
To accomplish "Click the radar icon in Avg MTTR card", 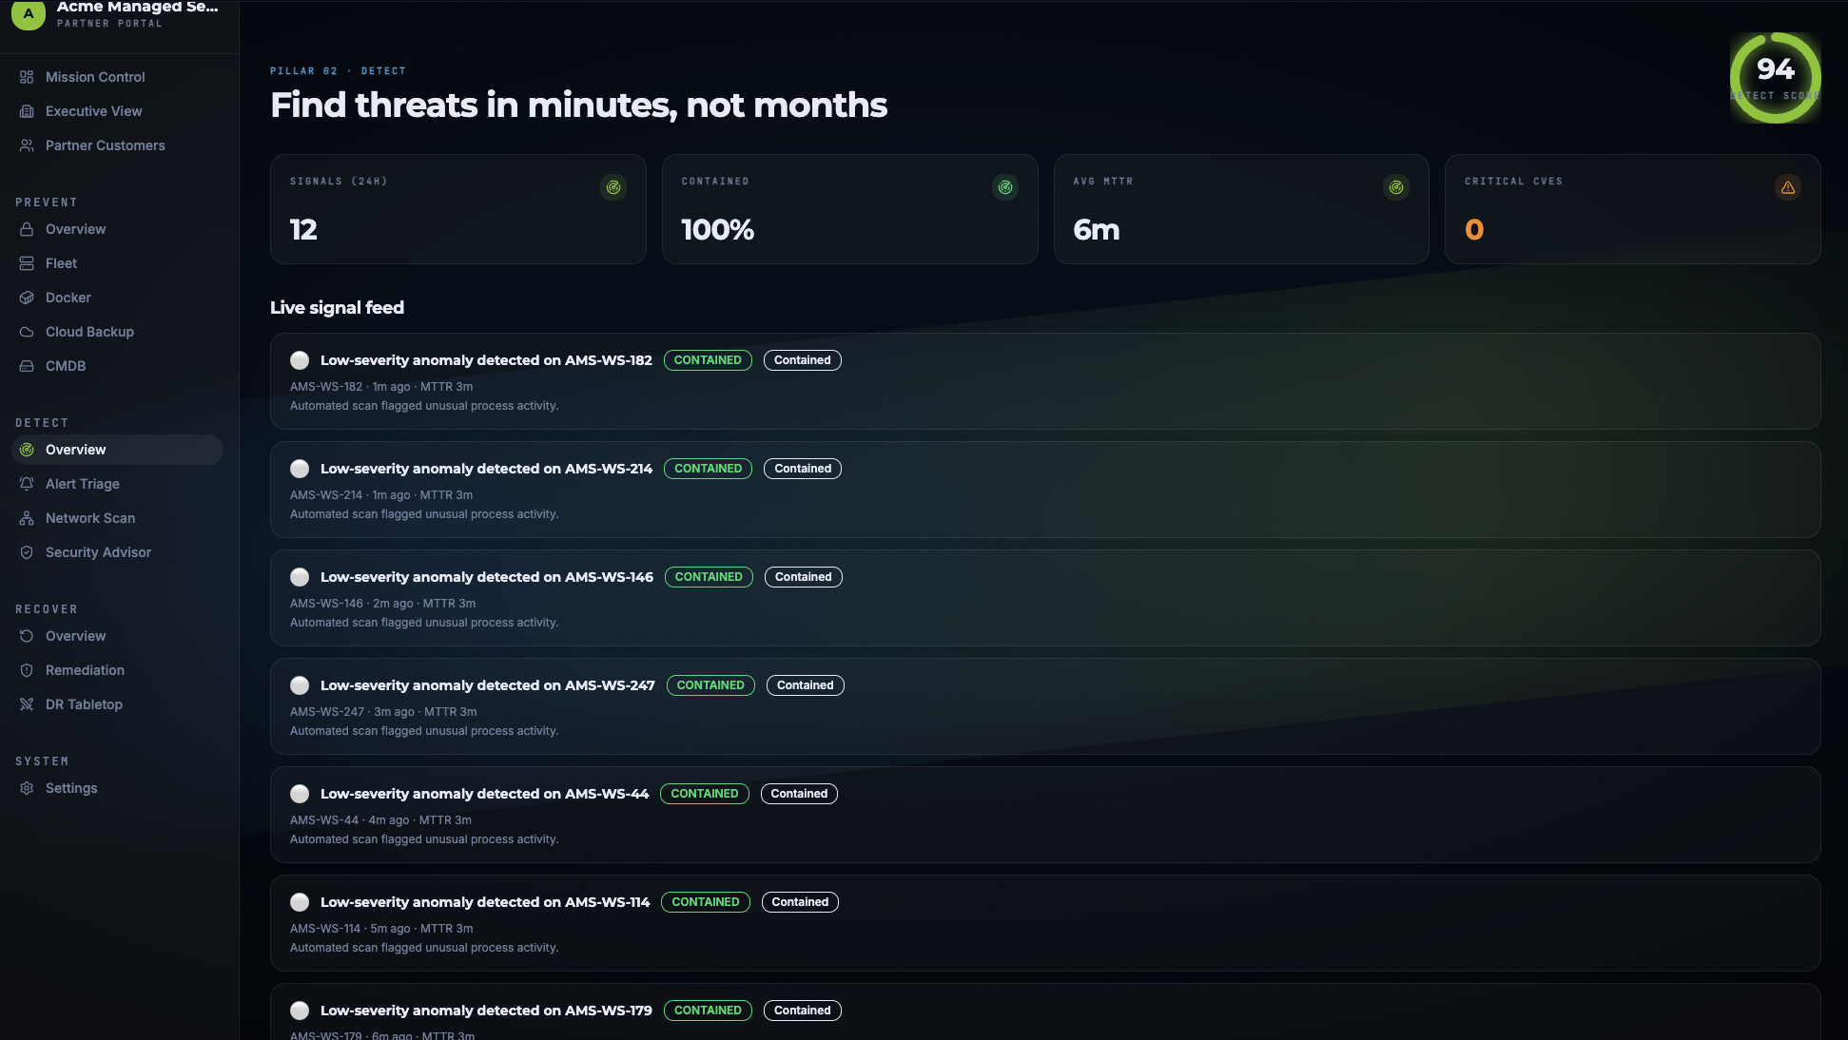I will (x=1396, y=187).
